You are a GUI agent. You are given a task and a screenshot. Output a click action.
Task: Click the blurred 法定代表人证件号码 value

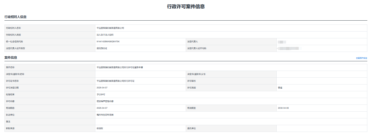click(x=289, y=48)
